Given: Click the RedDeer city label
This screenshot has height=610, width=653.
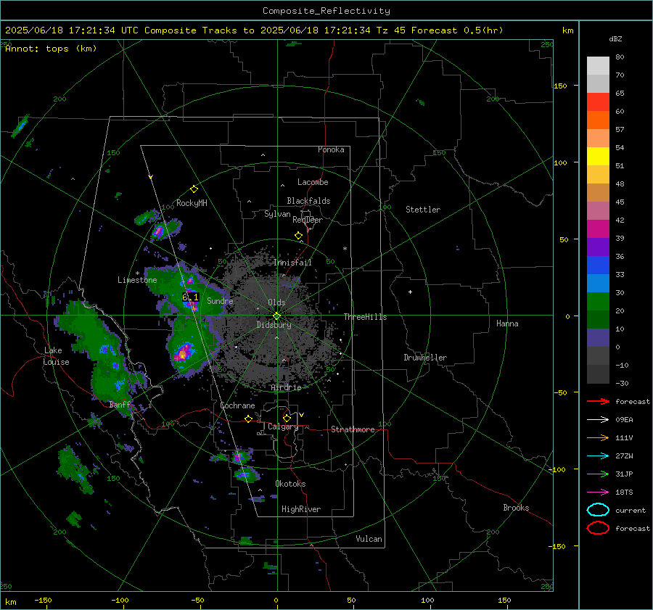Looking at the screenshot, I should 308,220.
